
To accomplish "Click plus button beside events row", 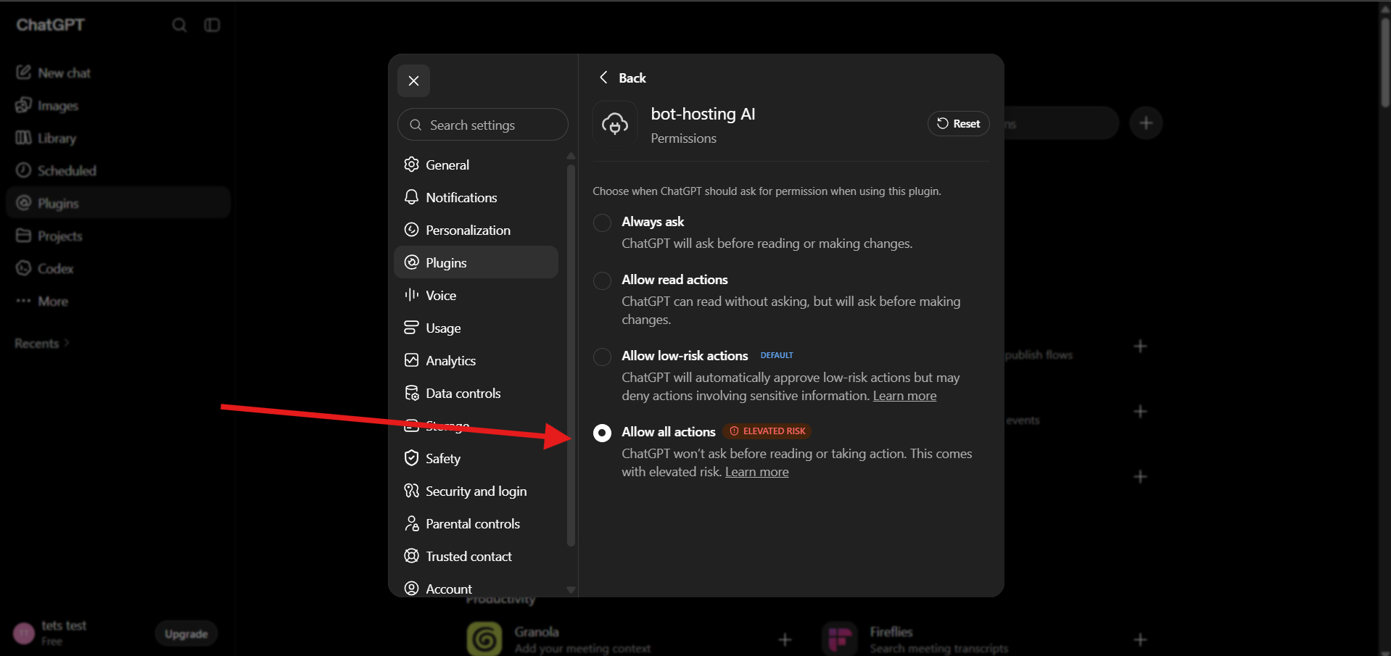I will [1140, 412].
